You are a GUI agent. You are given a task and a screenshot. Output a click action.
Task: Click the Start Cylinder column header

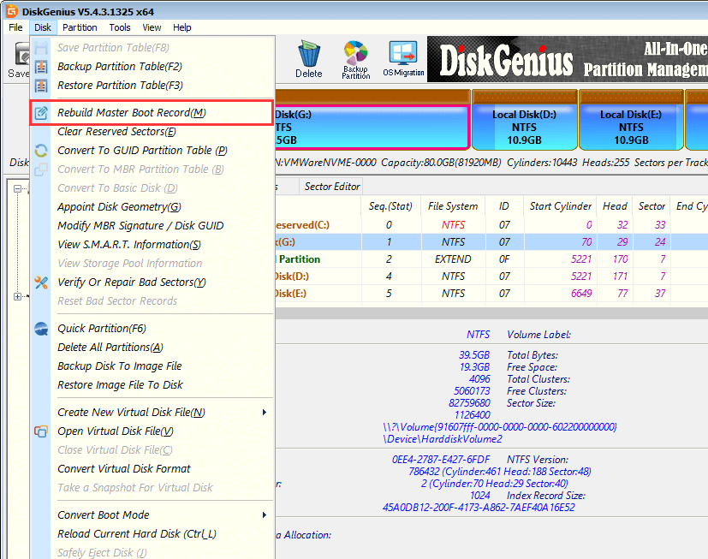click(x=560, y=206)
